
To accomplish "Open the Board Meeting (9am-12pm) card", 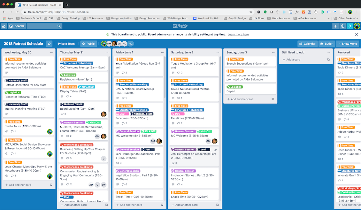I will [x=83, y=110].
